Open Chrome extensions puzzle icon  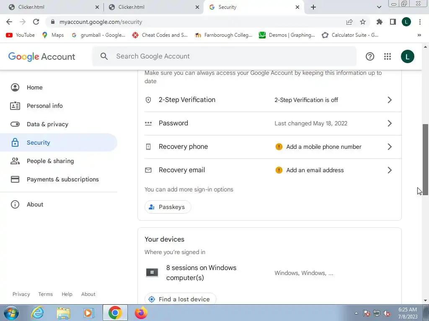(x=380, y=22)
